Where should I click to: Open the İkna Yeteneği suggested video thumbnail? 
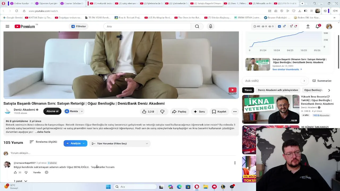[x=271, y=109]
